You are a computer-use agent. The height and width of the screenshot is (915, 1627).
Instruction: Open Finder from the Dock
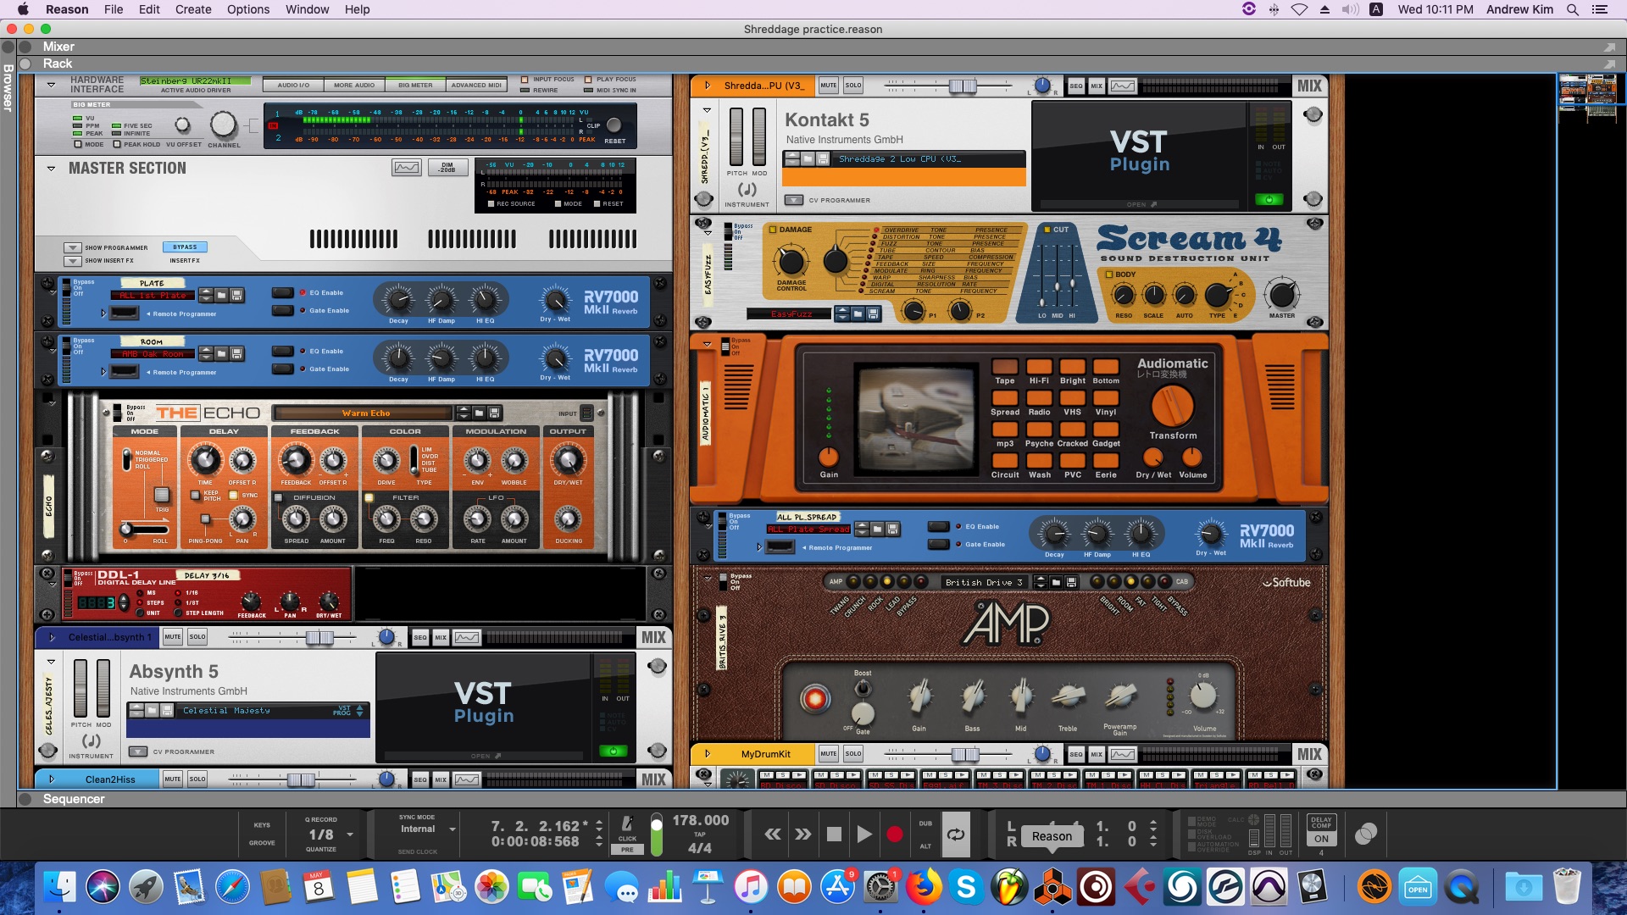59,887
